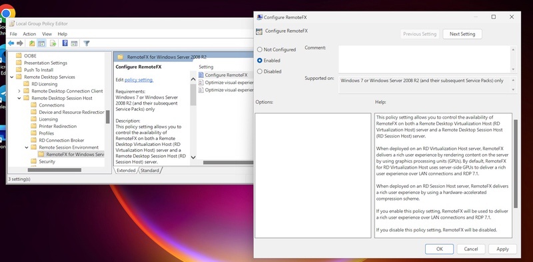Image resolution: width=533 pixels, height=262 pixels.
Task: Click the description pane scroll up arrow
Action: click(x=193, y=79)
